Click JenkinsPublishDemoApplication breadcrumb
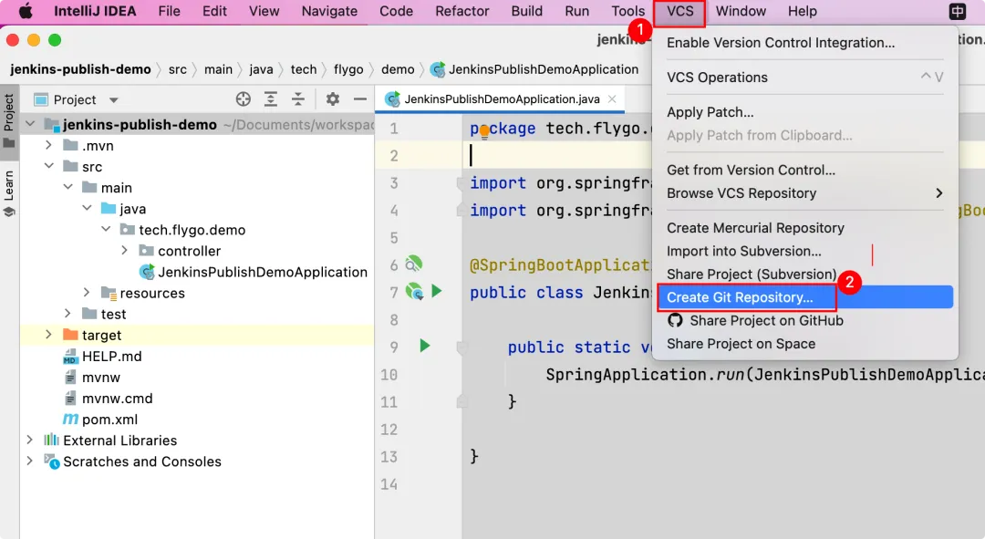The image size is (985, 539). 534,69
